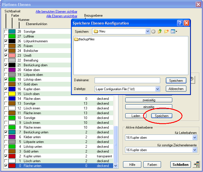Click 'Alle benutzten Ebenen sichtbar' link

56,12
